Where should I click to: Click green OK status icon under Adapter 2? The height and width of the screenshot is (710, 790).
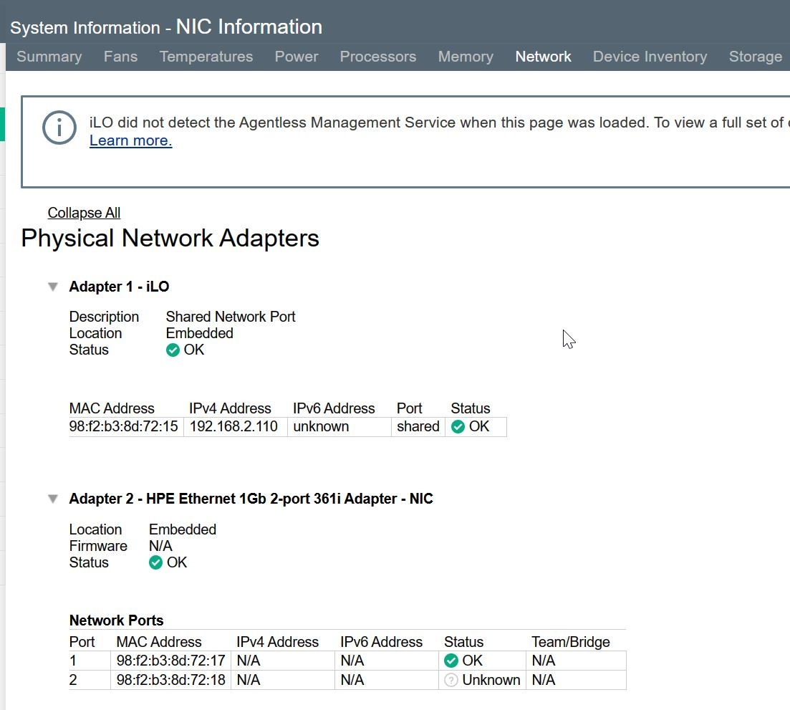pos(155,563)
